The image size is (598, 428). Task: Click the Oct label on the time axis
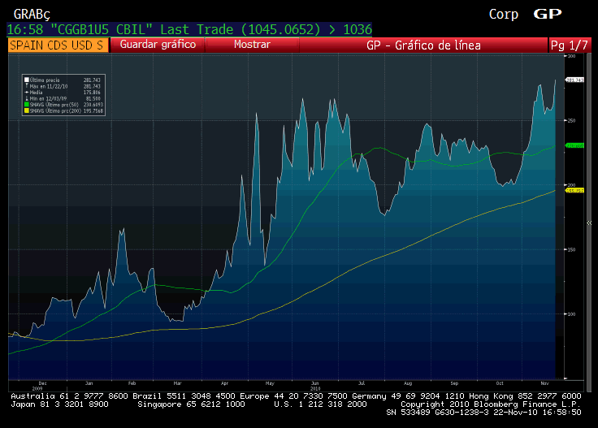click(500, 383)
